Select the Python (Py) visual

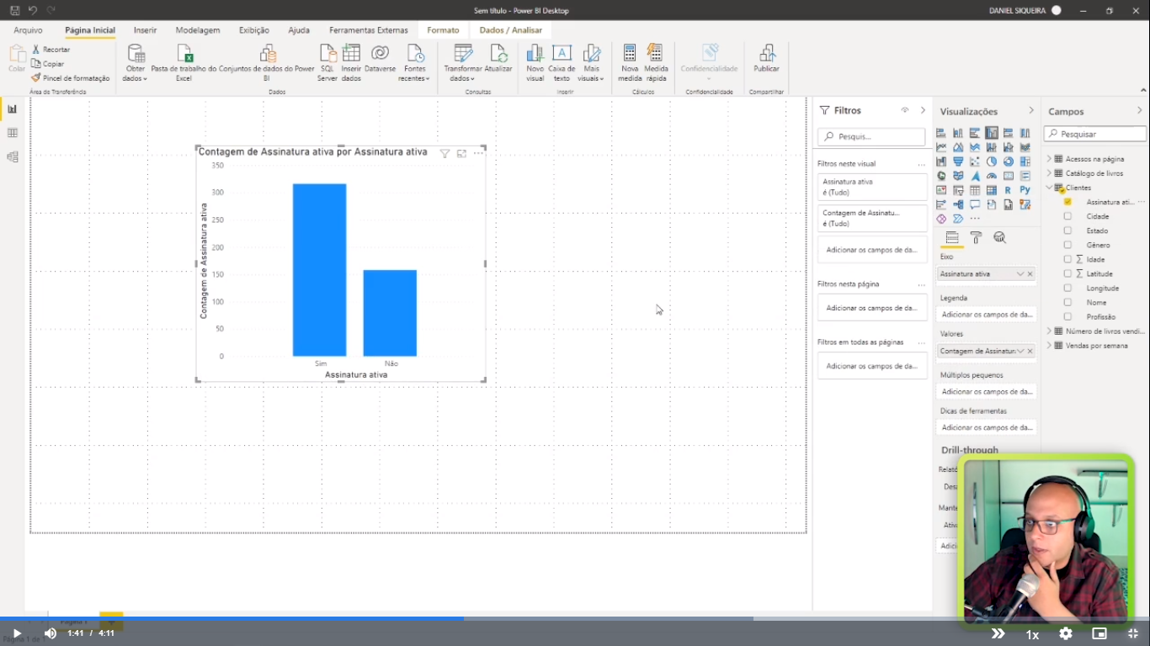[1025, 190]
